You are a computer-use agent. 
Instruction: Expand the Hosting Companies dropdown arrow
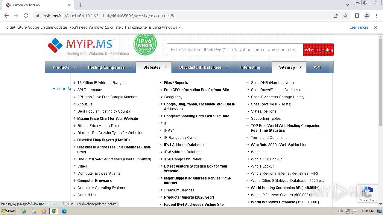pos(130,67)
